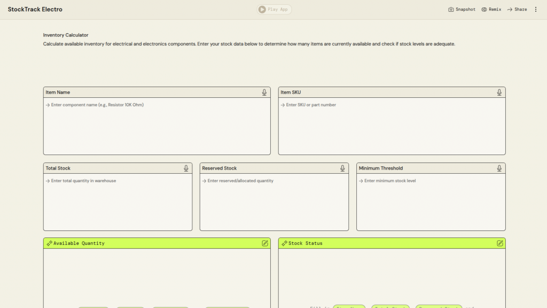Viewport: 547px width, 308px height.
Task: Click the StockTrack Electro app title
Action: [35, 10]
